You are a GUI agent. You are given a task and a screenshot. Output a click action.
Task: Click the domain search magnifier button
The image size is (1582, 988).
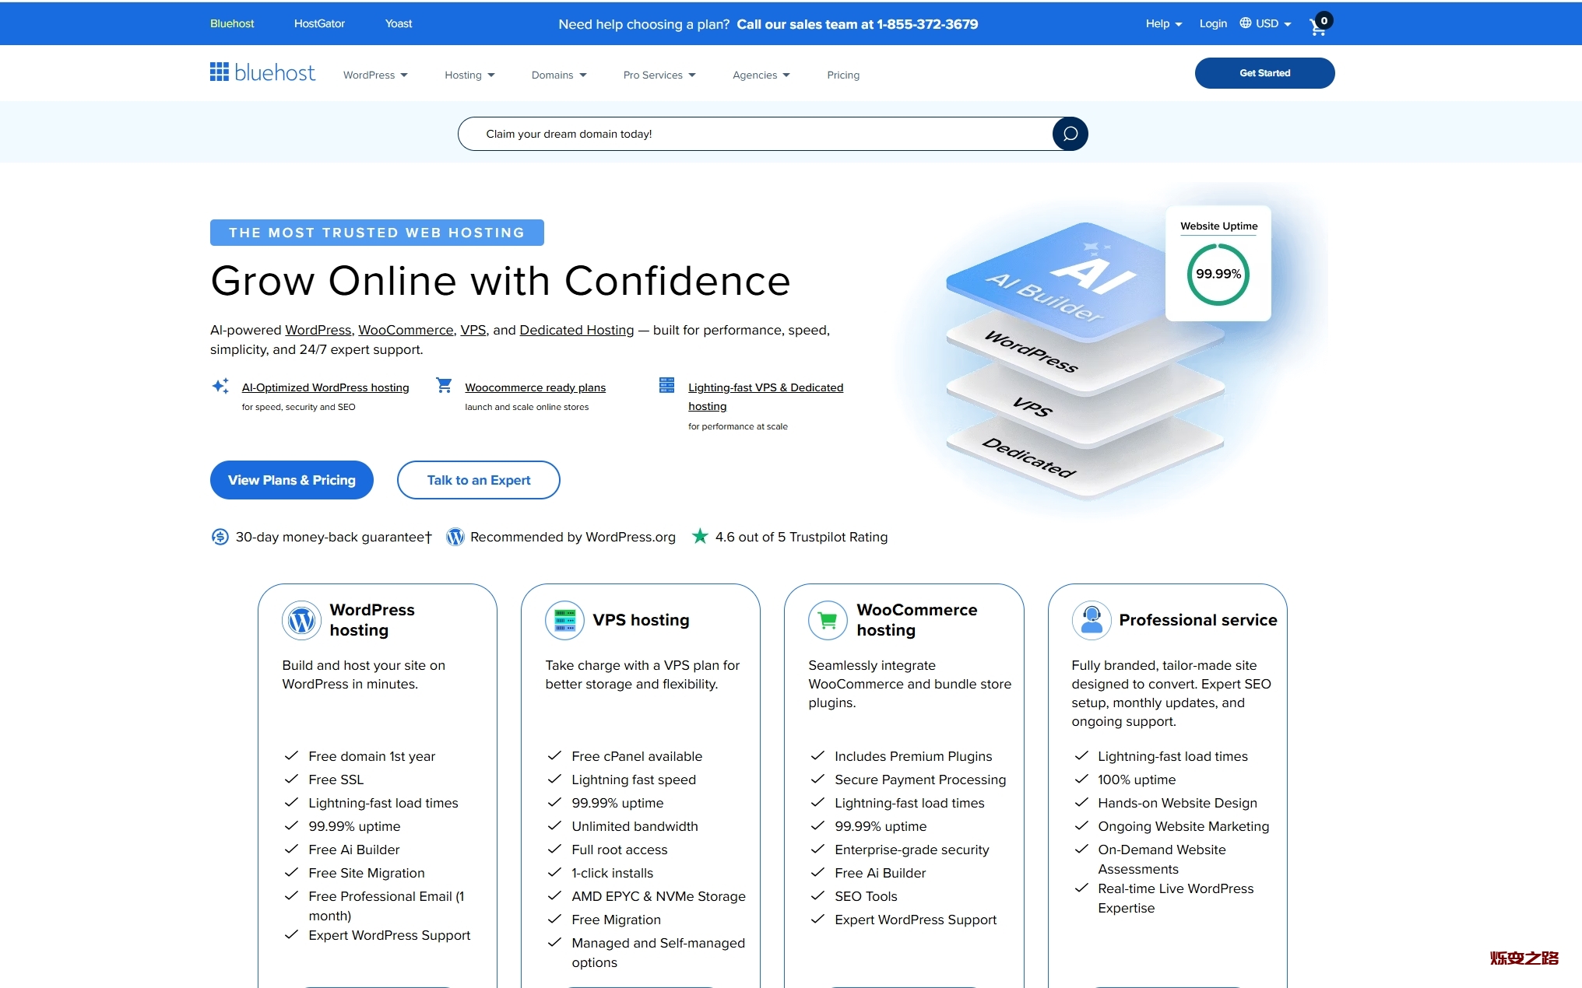(x=1070, y=134)
